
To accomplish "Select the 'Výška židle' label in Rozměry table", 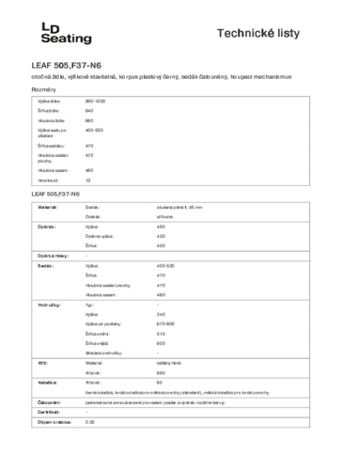I will [49, 102].
